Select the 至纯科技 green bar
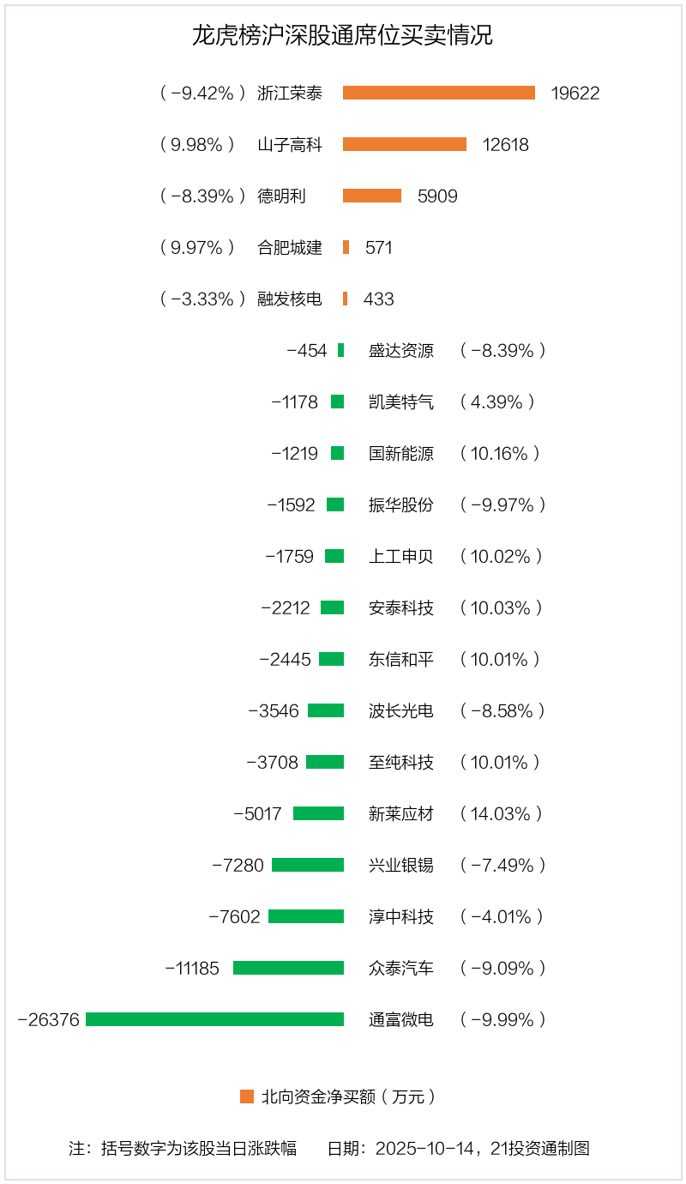Screen dimensions: 686x1184 click(x=325, y=762)
